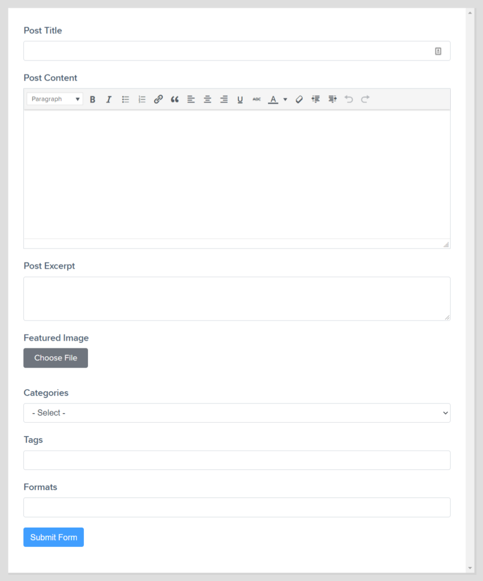This screenshot has height=581, width=483.
Task: Clear formatting with the eraser icon
Action: [299, 99]
